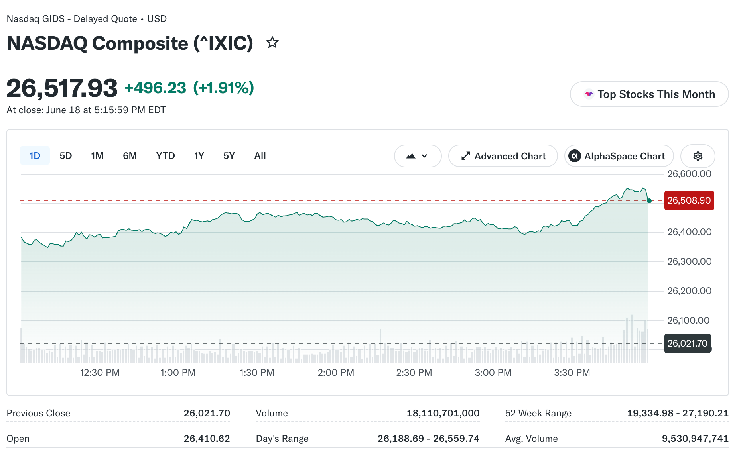Click the red 26,508.90 price marker

coord(689,200)
